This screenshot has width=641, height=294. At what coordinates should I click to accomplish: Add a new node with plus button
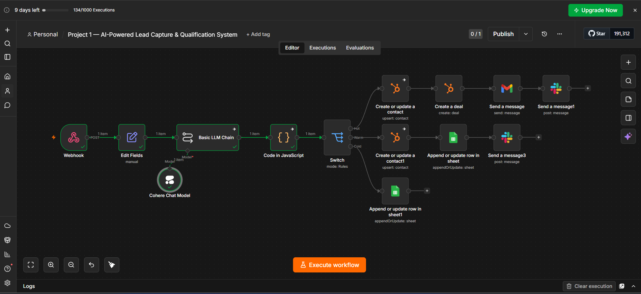coord(628,62)
